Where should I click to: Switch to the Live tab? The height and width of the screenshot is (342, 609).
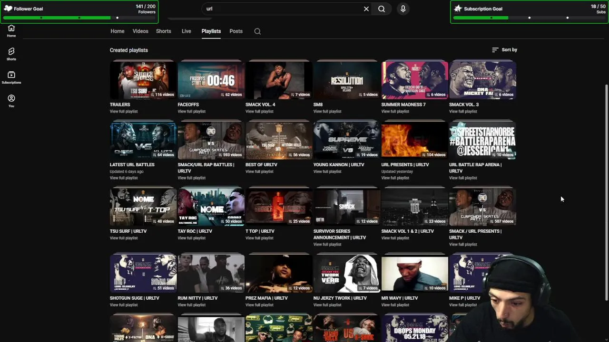[x=187, y=31]
